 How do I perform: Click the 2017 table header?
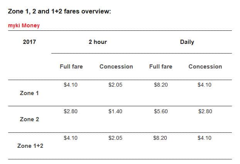pos(29,42)
